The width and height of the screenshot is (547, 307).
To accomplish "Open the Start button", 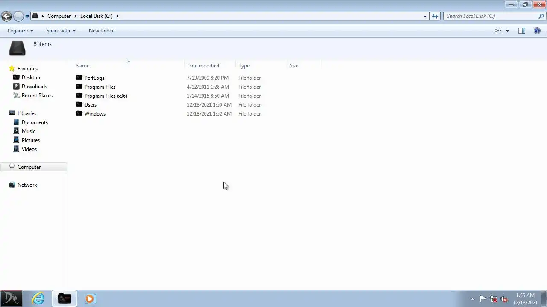I will coord(11,298).
